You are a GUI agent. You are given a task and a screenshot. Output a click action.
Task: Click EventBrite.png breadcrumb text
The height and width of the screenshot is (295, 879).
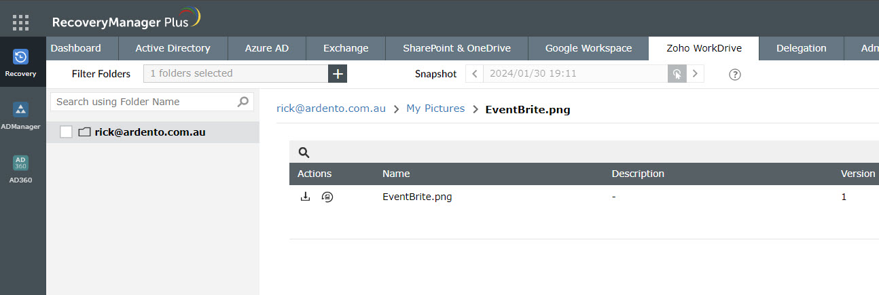528,109
